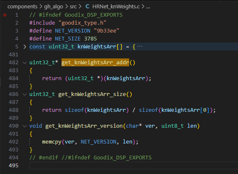Place cursor in empty line 495

tap(134, 166)
